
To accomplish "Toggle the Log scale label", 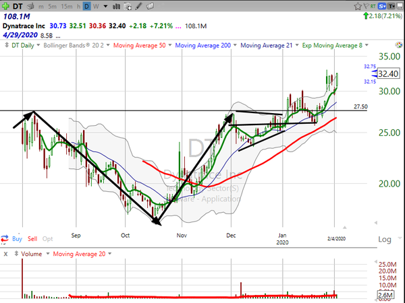I will point(385,239).
